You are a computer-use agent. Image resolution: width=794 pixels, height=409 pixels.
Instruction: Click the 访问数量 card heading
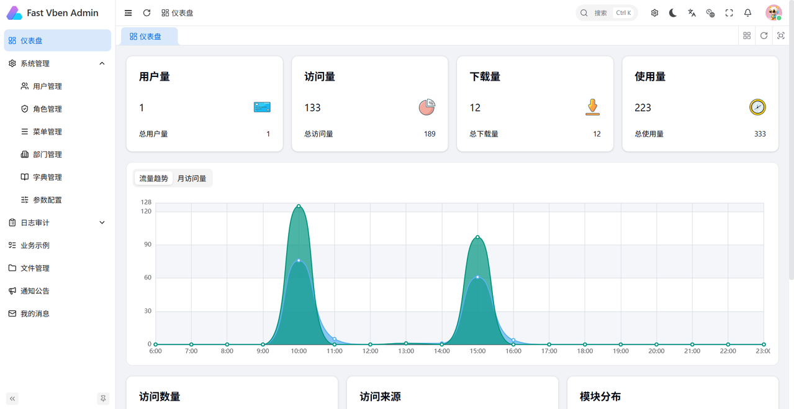160,397
